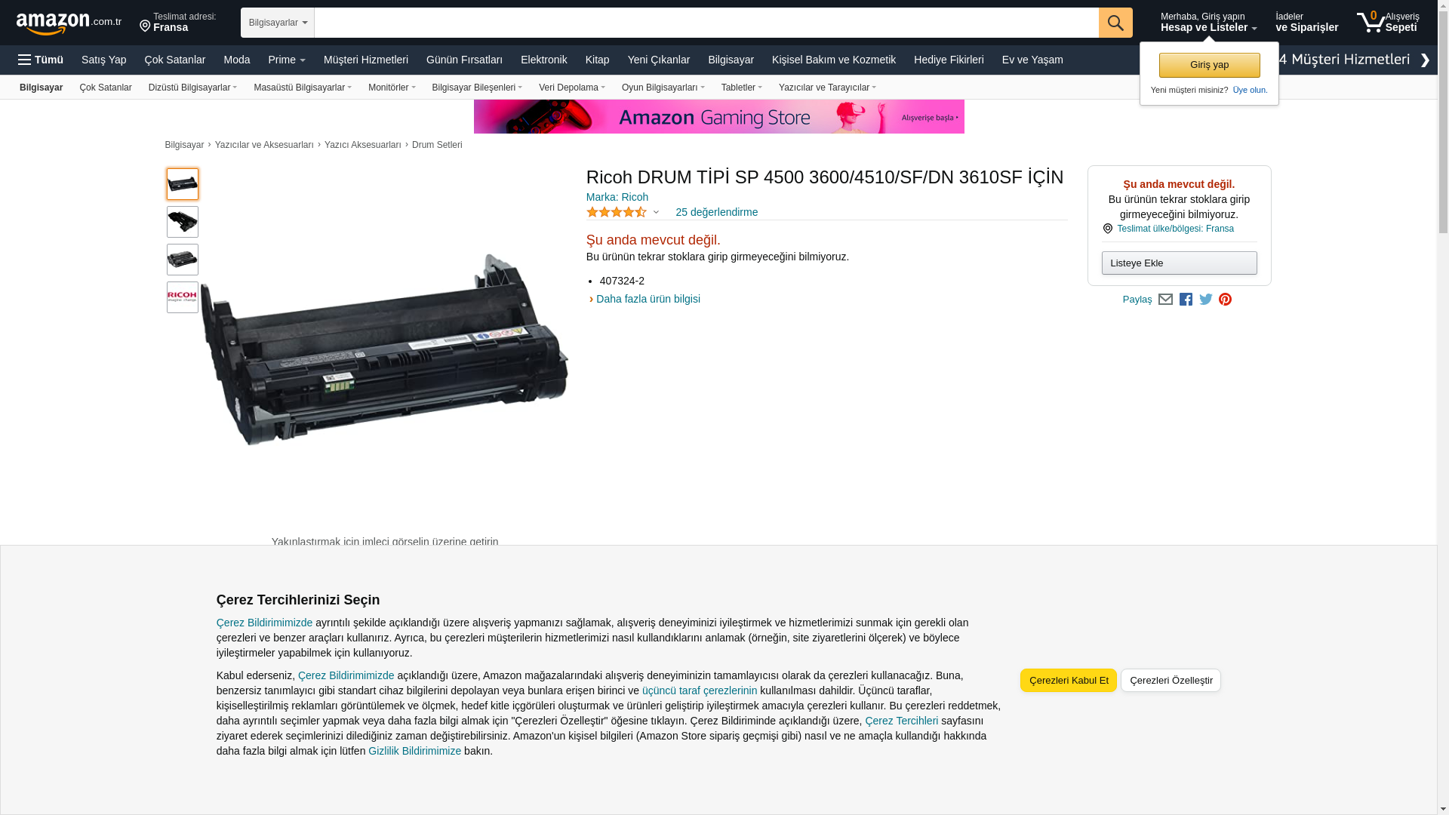Click the Listeye Ekle button
The height and width of the screenshot is (815, 1449).
[x=1179, y=263]
